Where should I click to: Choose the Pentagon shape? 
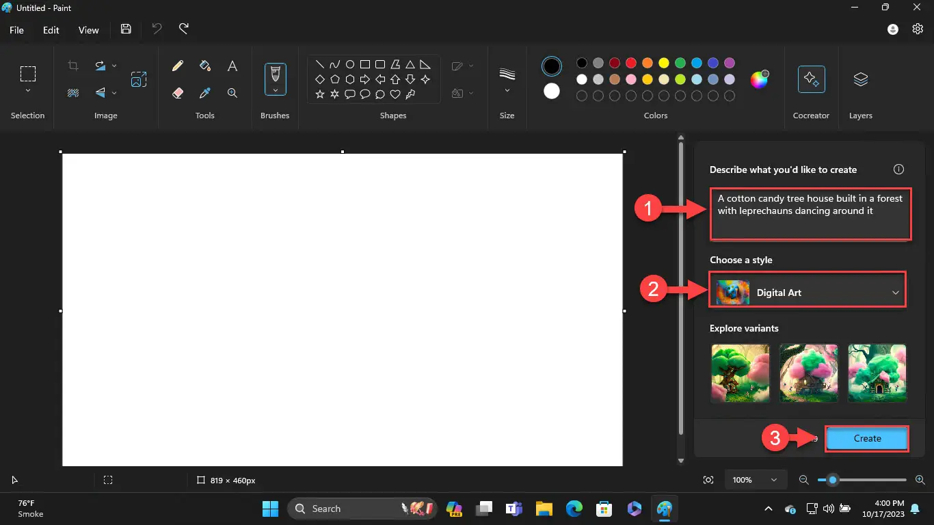click(x=335, y=79)
